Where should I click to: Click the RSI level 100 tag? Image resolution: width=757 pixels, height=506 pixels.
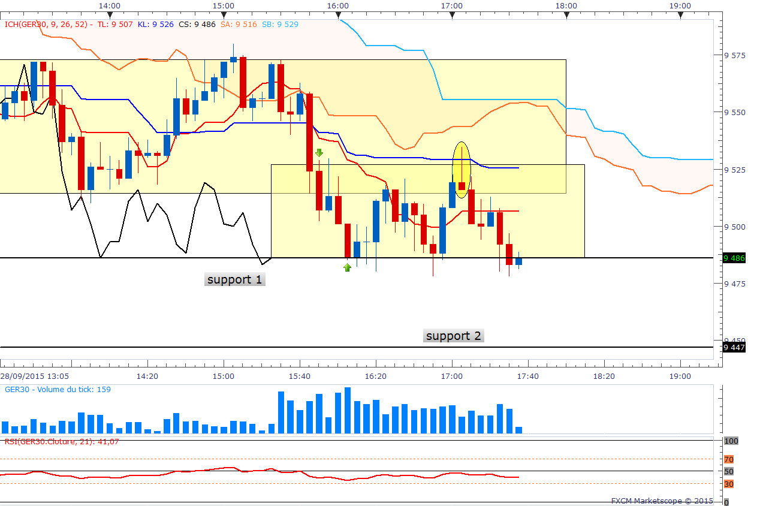tap(731, 441)
